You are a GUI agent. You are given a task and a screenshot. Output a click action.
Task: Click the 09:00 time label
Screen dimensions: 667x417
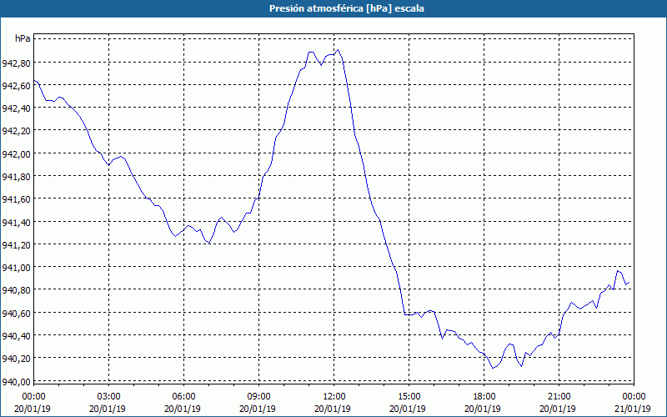(259, 397)
